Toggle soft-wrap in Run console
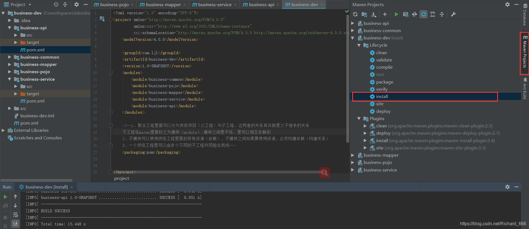This screenshot has width=529, height=229. (x=15, y=215)
